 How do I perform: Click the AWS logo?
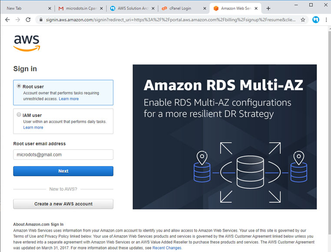coord(26,43)
